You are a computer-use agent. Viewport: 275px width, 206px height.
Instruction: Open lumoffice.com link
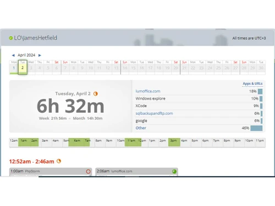pos(148,91)
